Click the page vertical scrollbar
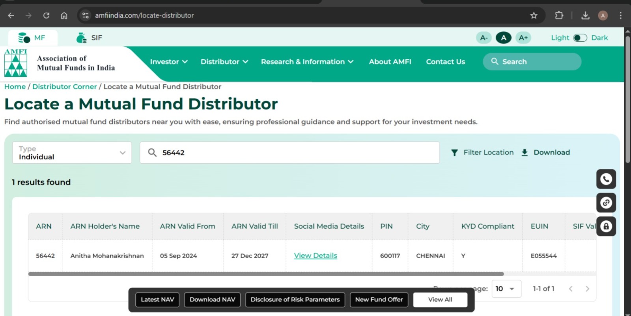631x316 pixels. coord(627,99)
